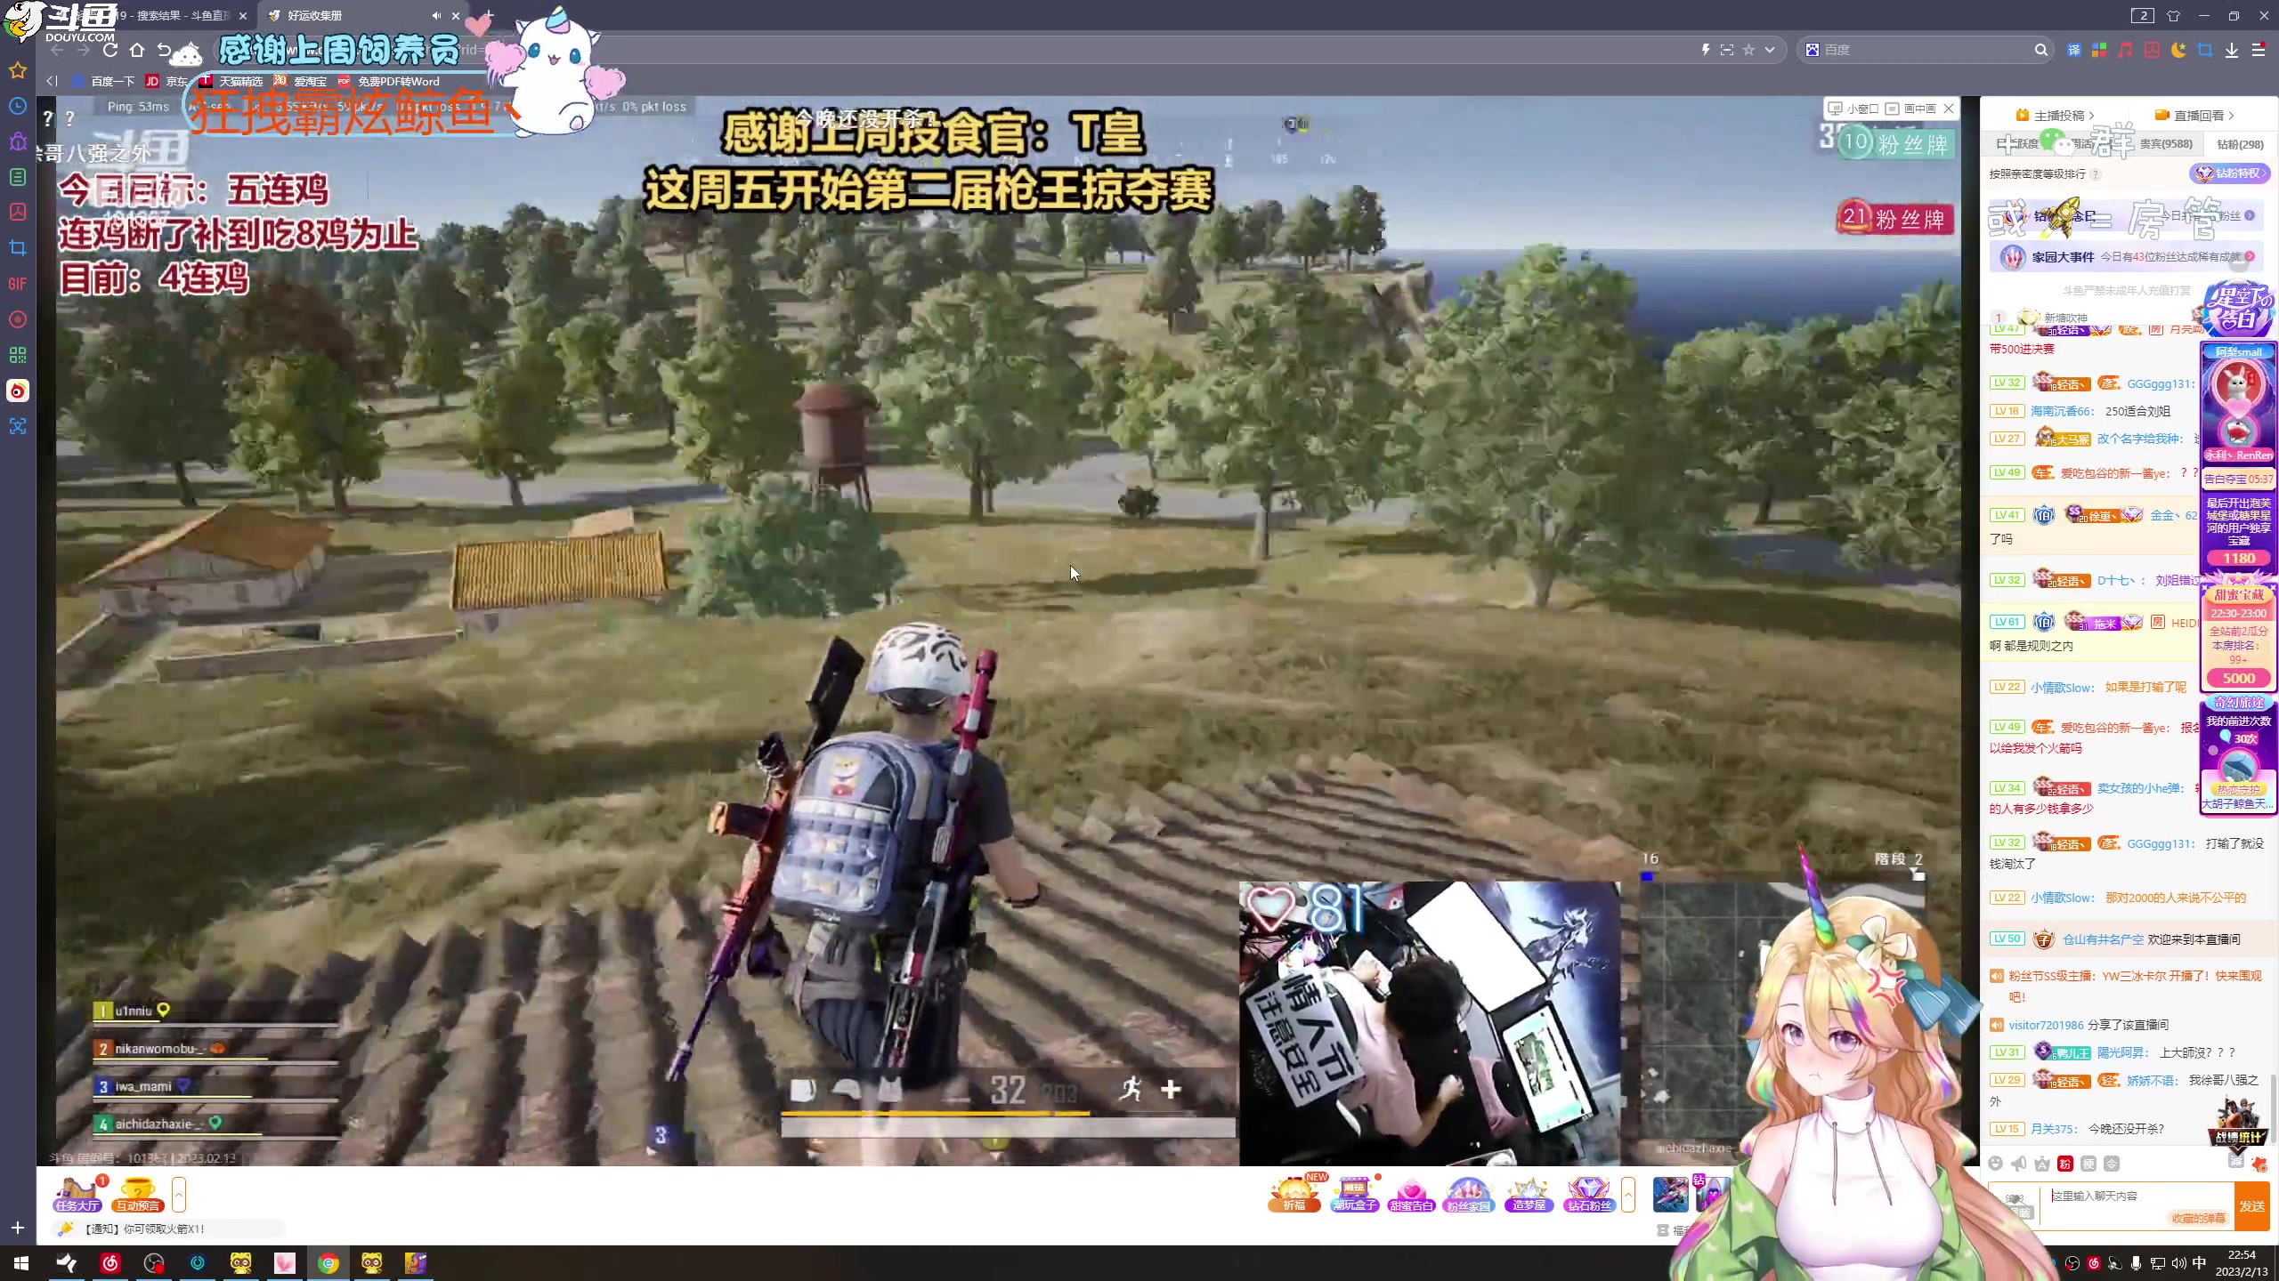The width and height of the screenshot is (2279, 1281).
Task: Expand the arrow beside 钻石粉丝
Action: 1628,1195
